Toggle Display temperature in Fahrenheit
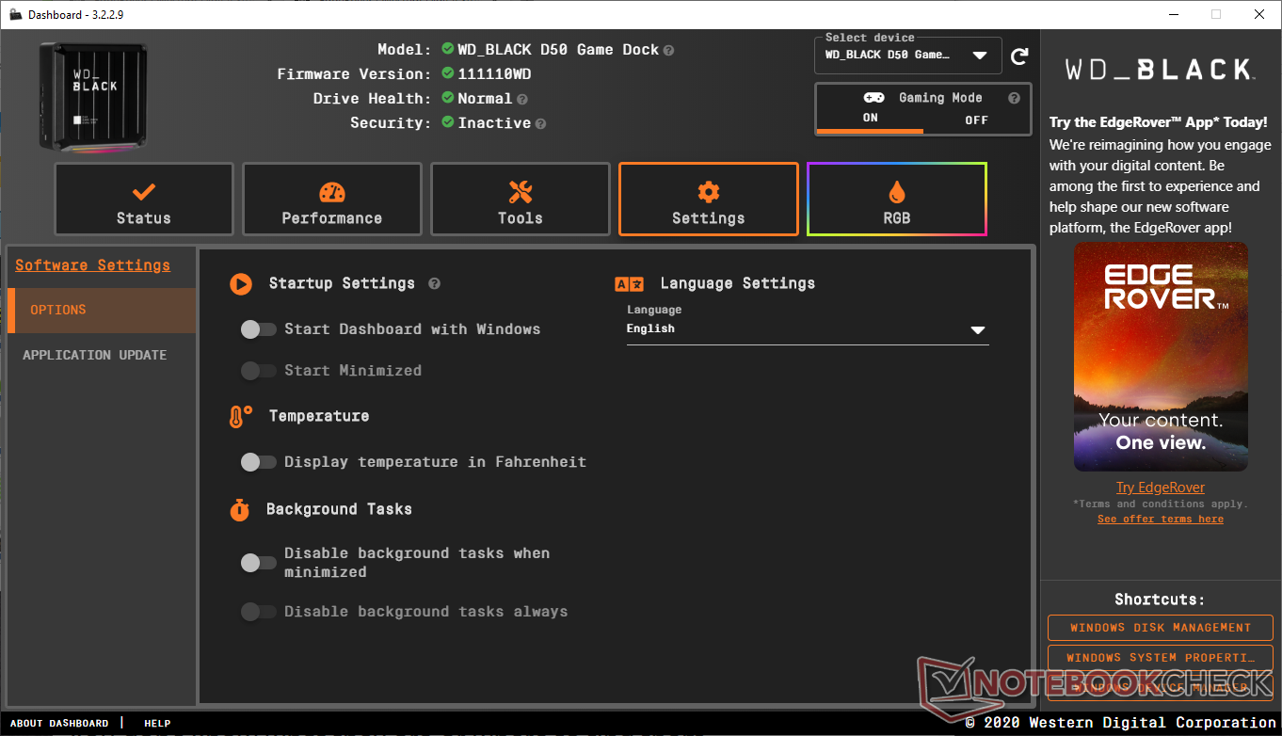This screenshot has width=1282, height=736. pos(258,462)
